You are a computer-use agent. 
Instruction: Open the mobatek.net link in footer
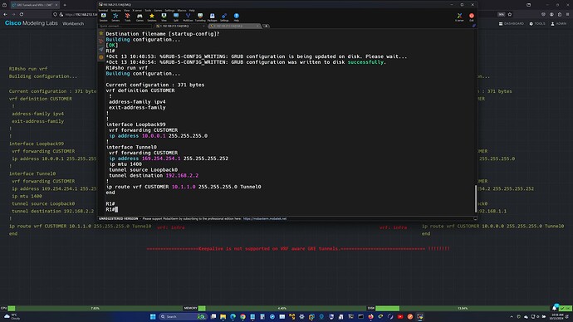[x=265, y=219]
